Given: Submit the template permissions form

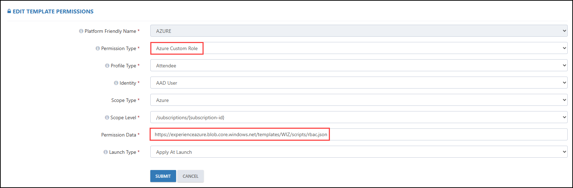Looking at the screenshot, I should tap(163, 176).
